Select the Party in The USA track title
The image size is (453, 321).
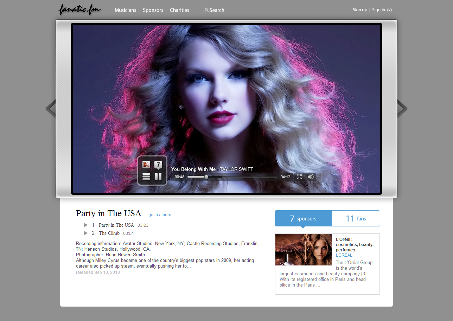click(116, 225)
